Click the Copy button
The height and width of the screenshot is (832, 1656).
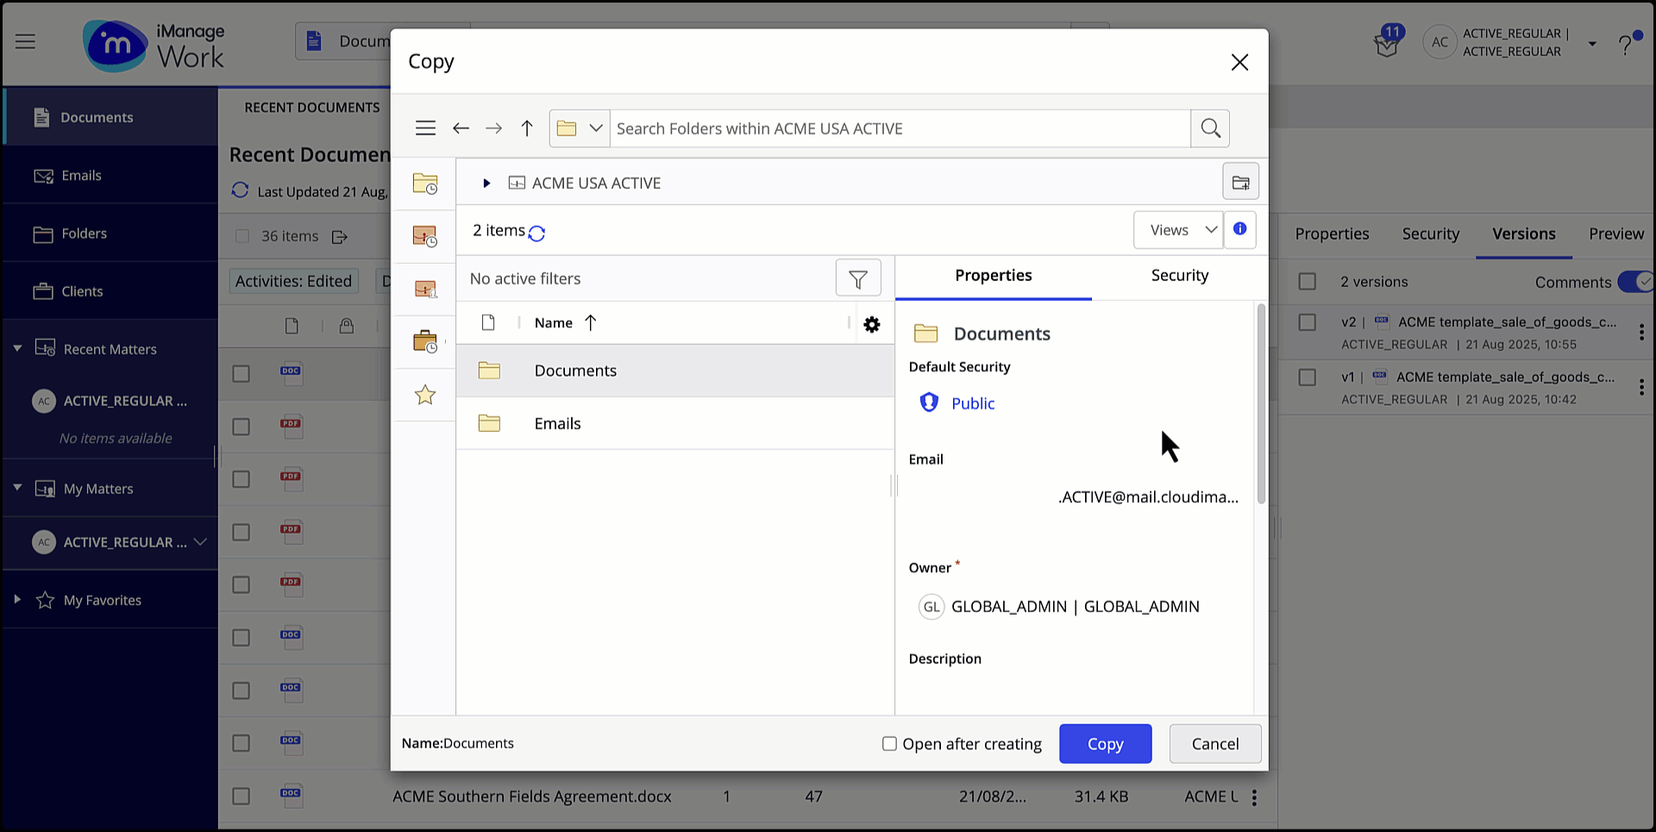tap(1105, 743)
